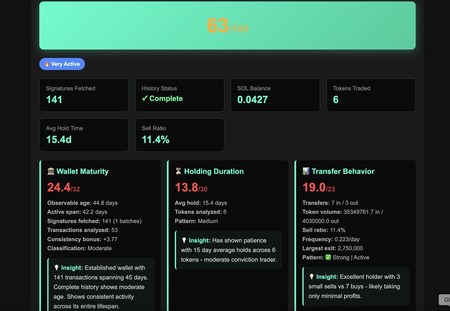Click the Very Active badge
This screenshot has height=311, width=450.
coord(62,64)
